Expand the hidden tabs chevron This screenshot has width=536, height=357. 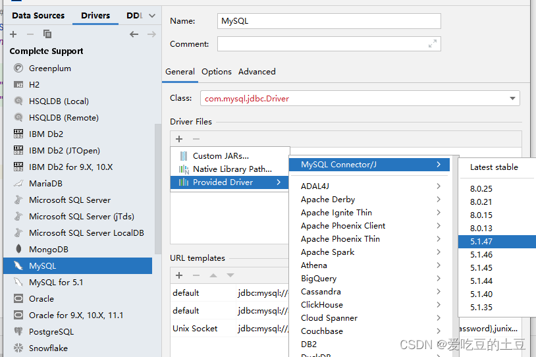point(152,16)
